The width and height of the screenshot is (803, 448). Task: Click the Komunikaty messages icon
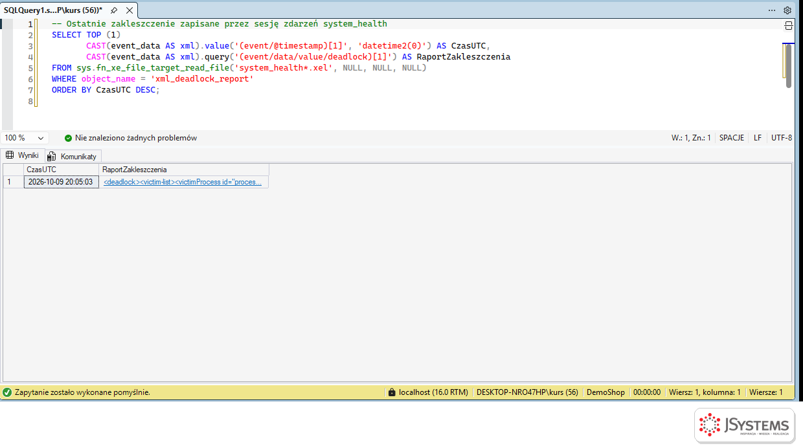pyautogui.click(x=52, y=156)
